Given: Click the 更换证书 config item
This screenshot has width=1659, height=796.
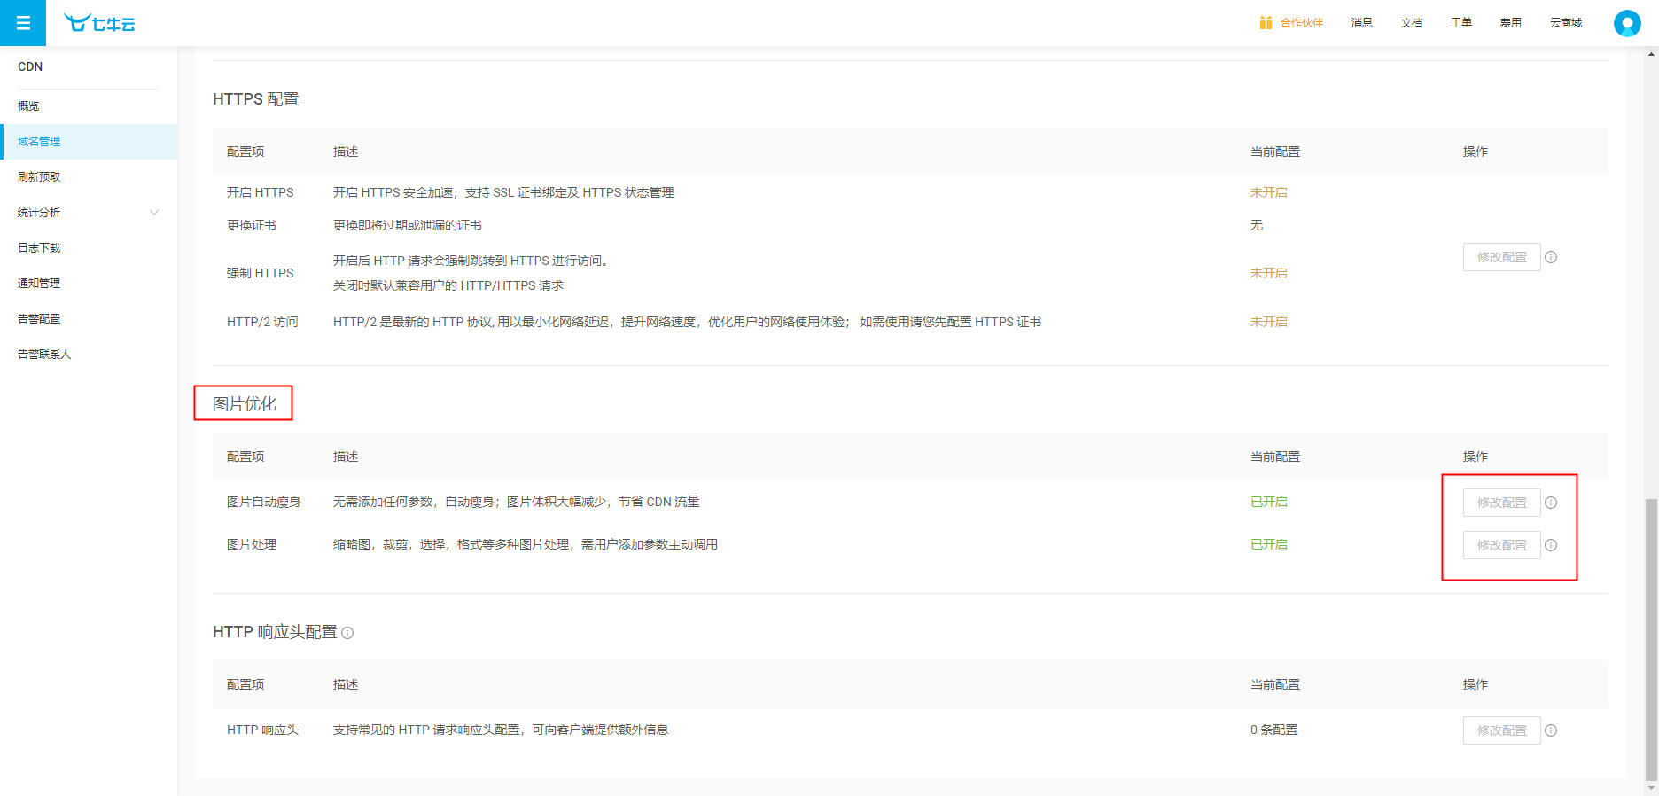Looking at the screenshot, I should coord(252,225).
